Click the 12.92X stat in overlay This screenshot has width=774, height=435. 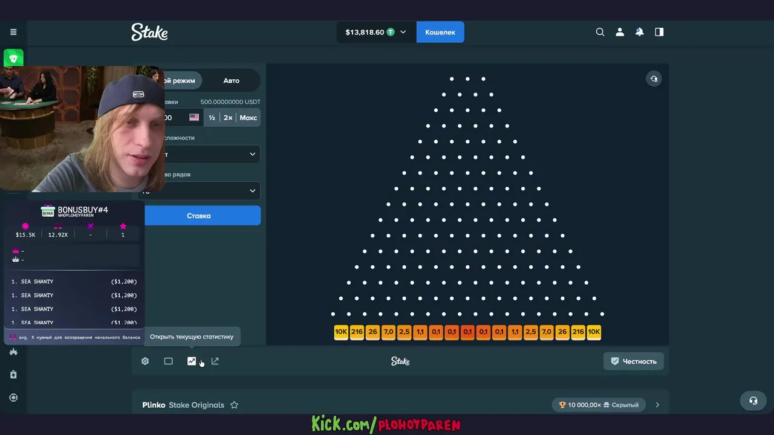coord(58,234)
